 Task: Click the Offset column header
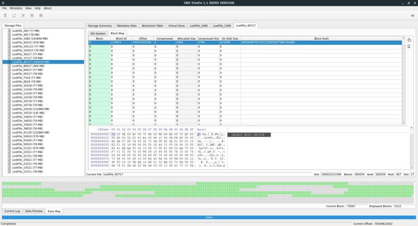[143, 39]
